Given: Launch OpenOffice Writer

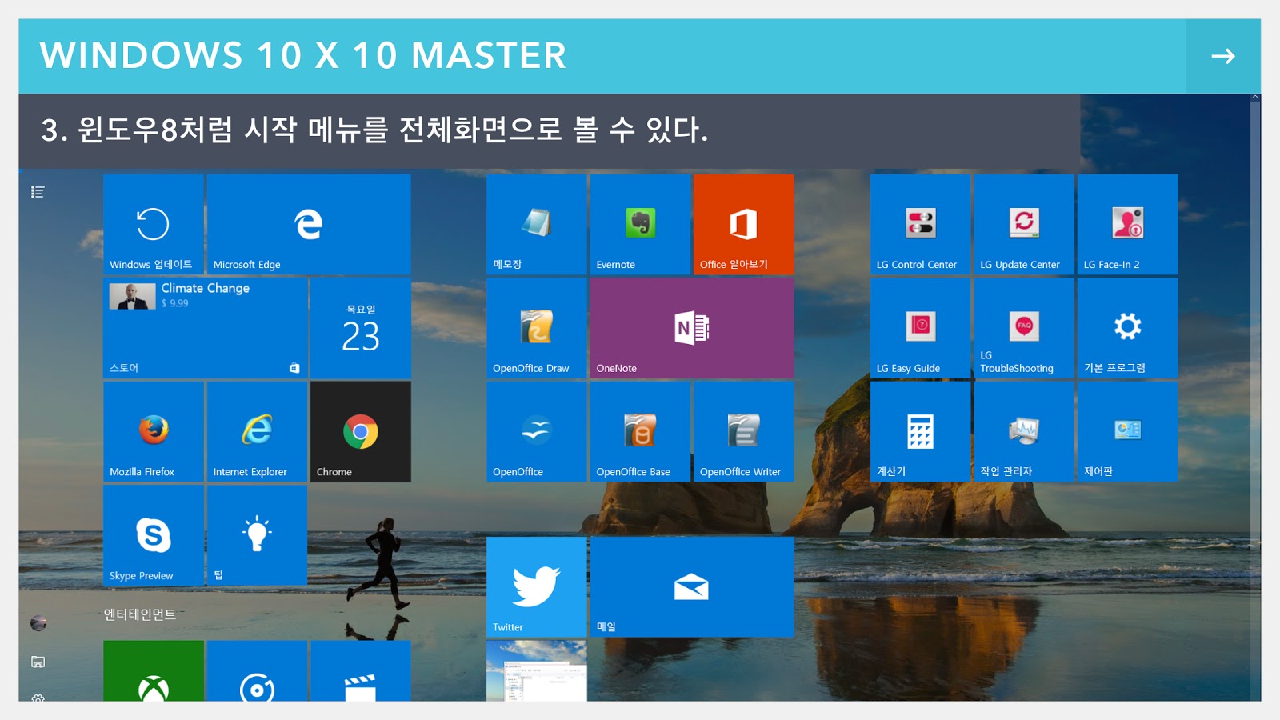Looking at the screenshot, I should click(744, 432).
